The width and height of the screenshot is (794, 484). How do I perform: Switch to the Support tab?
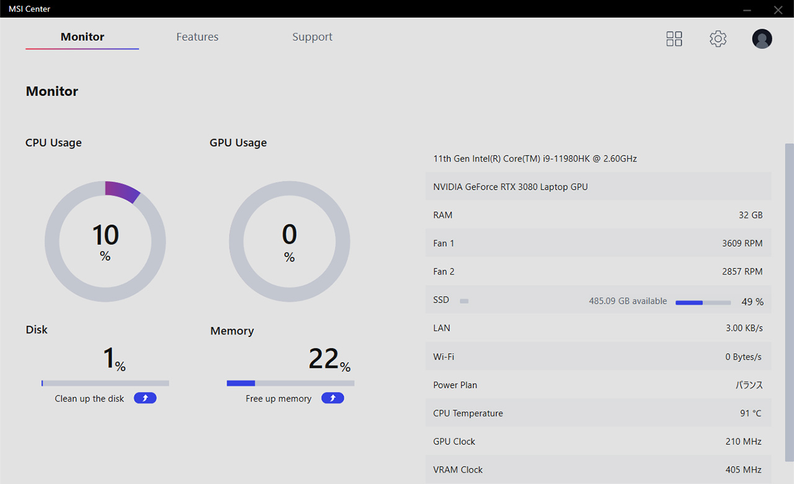click(312, 37)
